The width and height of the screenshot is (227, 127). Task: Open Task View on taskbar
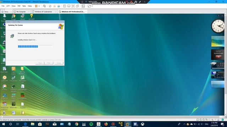click(x=18, y=124)
